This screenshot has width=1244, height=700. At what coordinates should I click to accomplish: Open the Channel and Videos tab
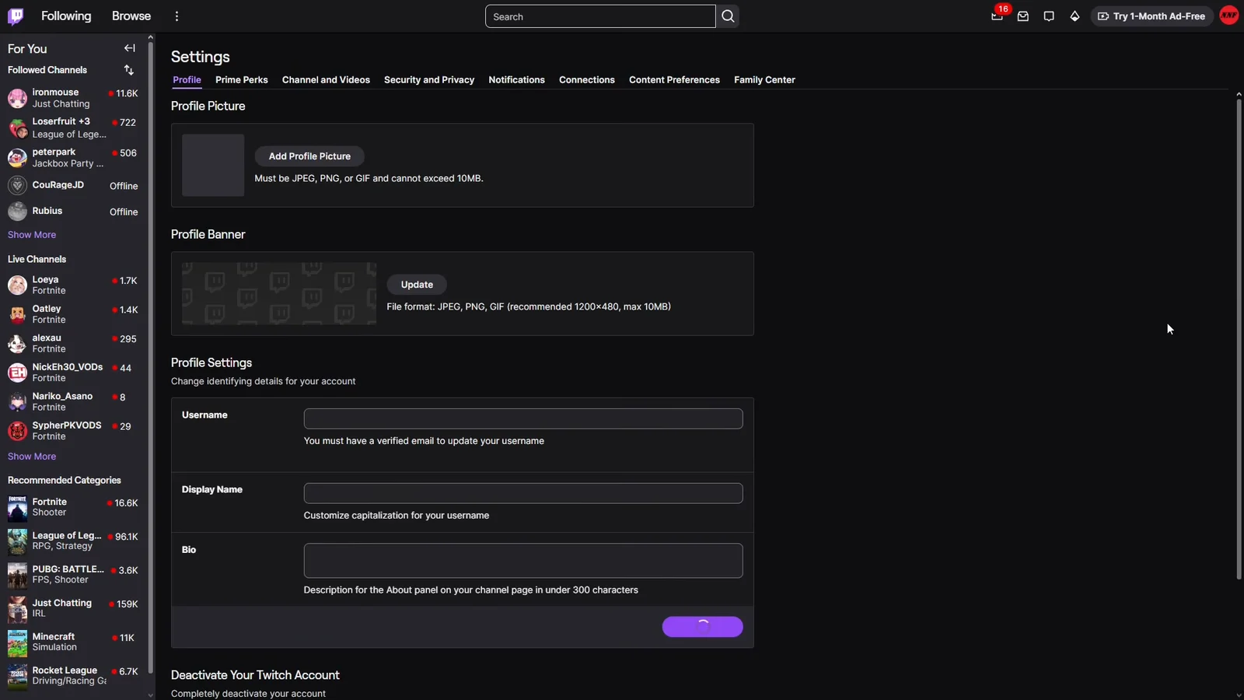click(x=326, y=80)
